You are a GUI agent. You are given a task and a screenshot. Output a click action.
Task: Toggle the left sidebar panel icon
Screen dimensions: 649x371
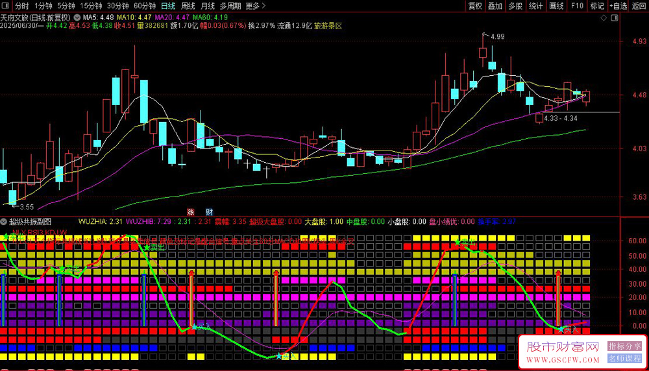point(5,6)
